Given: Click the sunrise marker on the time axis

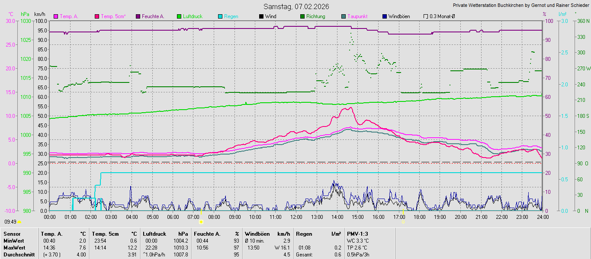Looking at the screenshot, I should pyautogui.click(x=201, y=221).
